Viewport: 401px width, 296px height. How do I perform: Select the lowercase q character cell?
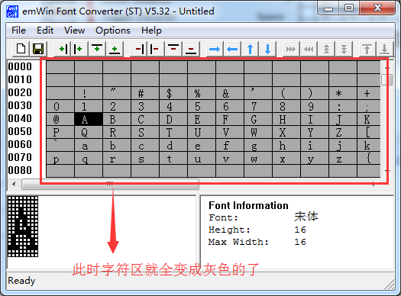pos(89,159)
